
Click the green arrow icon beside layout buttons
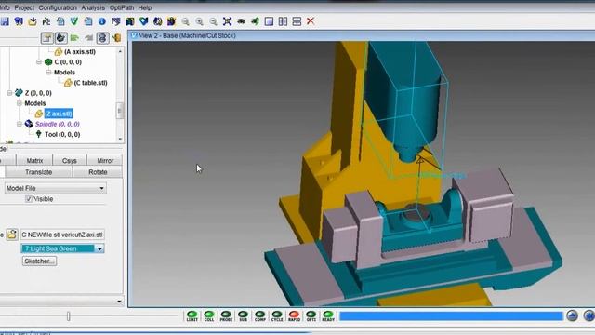[255, 21]
